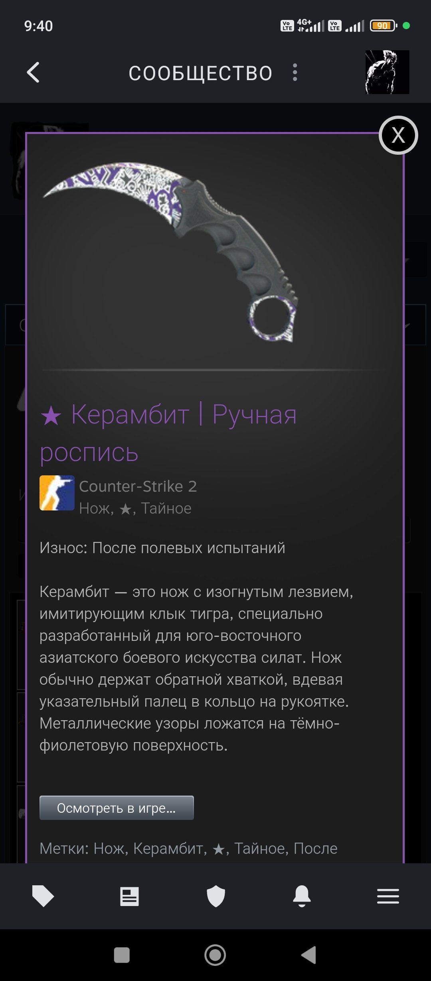The height and width of the screenshot is (981, 431).
Task: Tap the Counter-Strike 2 game icon
Action: coord(57,493)
